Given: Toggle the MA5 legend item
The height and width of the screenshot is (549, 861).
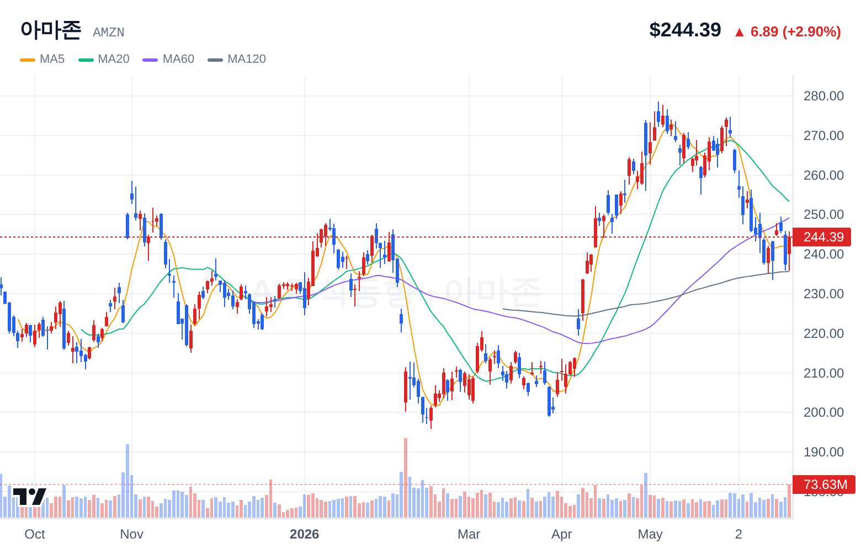Looking at the screenshot, I should pos(42,59).
